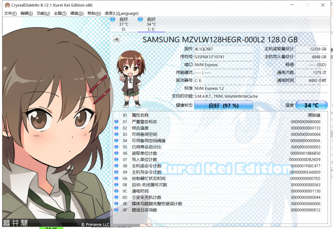The height and width of the screenshot is (229, 333).
Task: Click raw value 0000000000133
Action: click(x=306, y=128)
